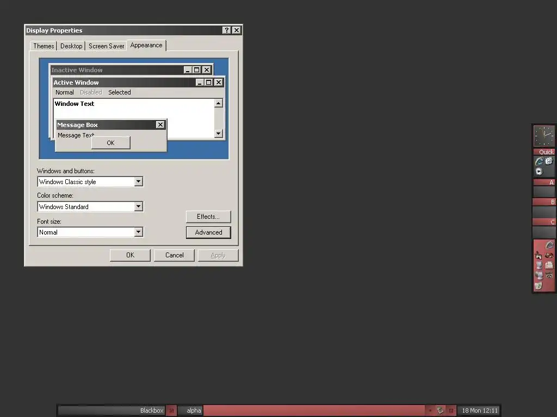Screen dimensions: 557x417
Task: Click the preview scrollbar down arrow
Action: click(219, 134)
